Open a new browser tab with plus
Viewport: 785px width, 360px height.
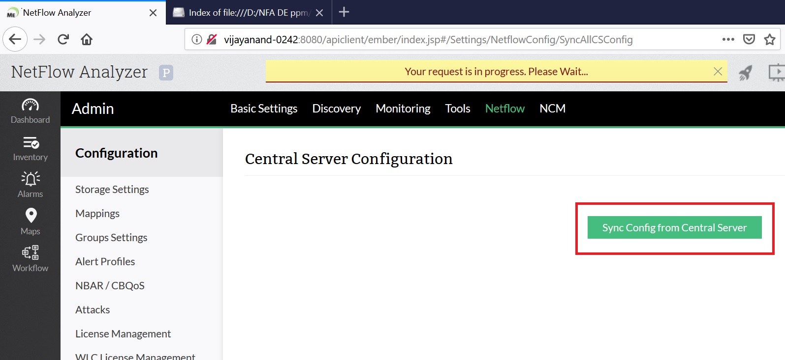pos(344,12)
